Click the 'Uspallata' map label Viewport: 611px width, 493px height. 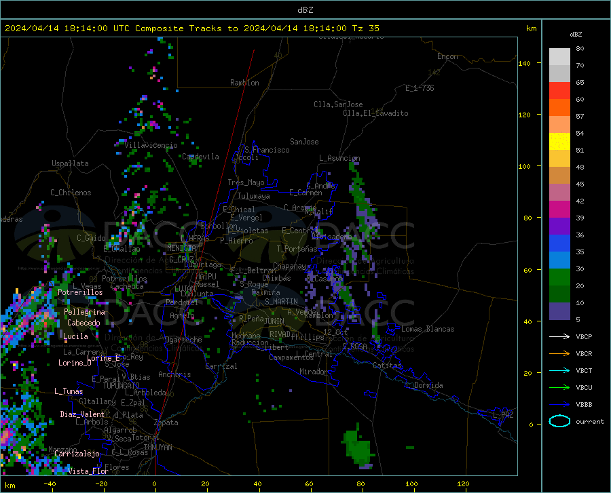[x=70, y=163]
